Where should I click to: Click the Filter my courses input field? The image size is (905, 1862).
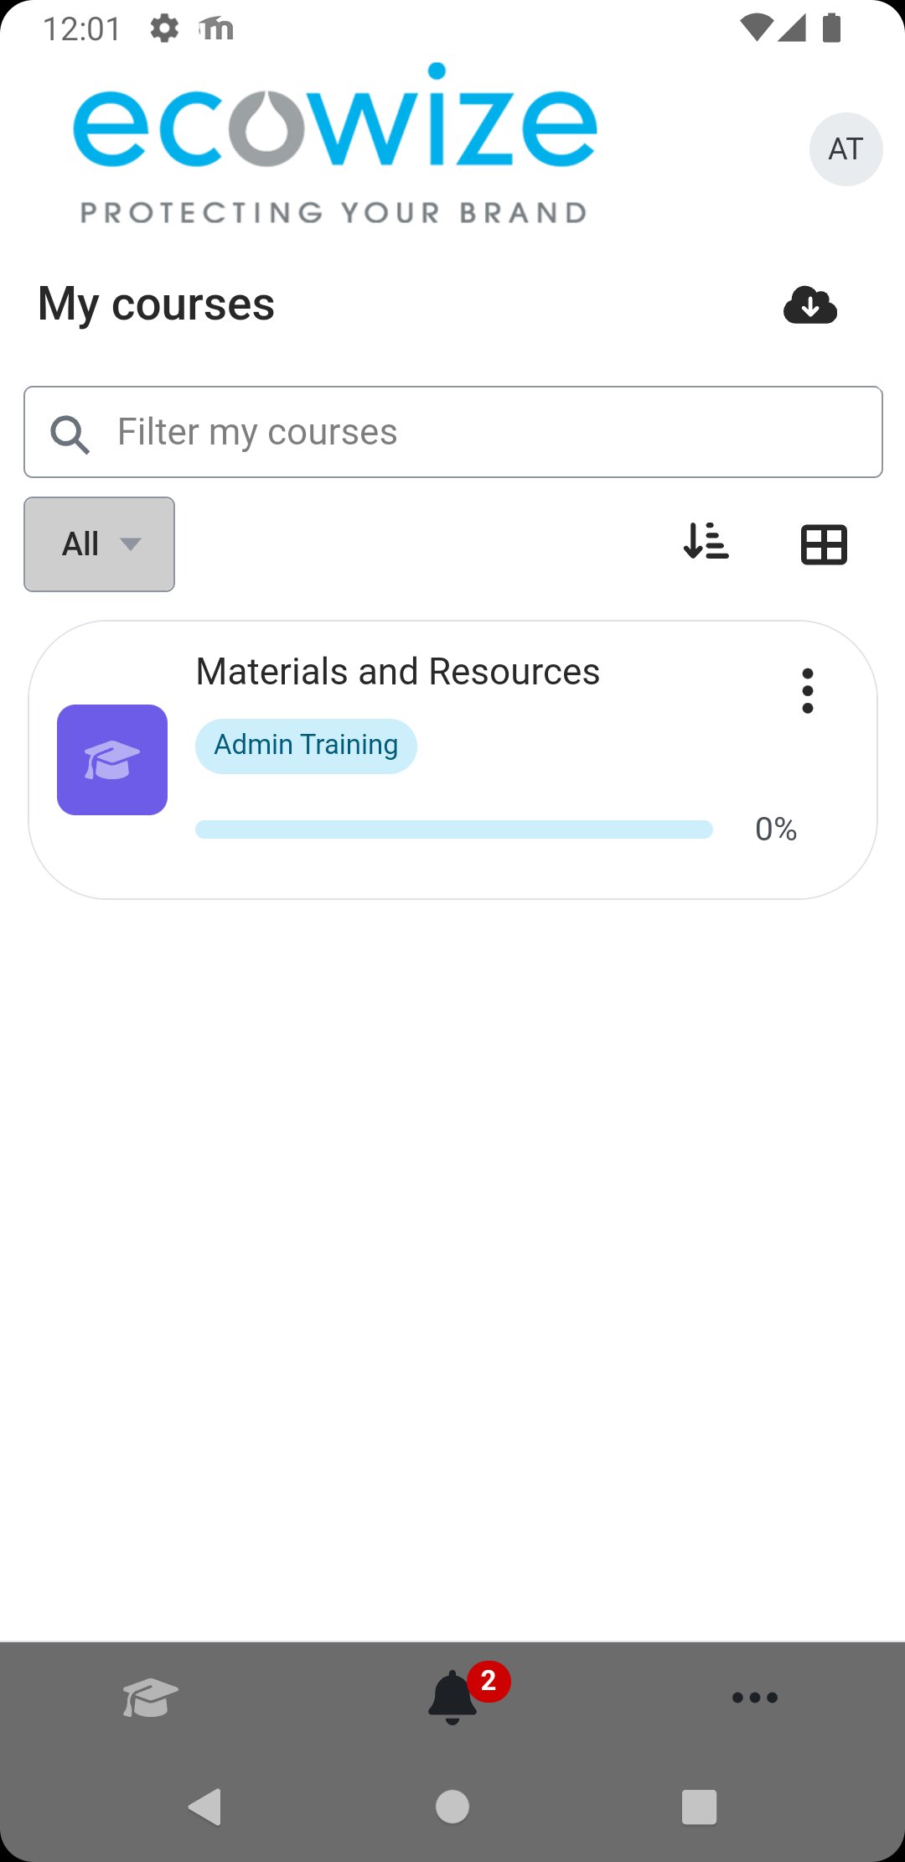(x=452, y=431)
